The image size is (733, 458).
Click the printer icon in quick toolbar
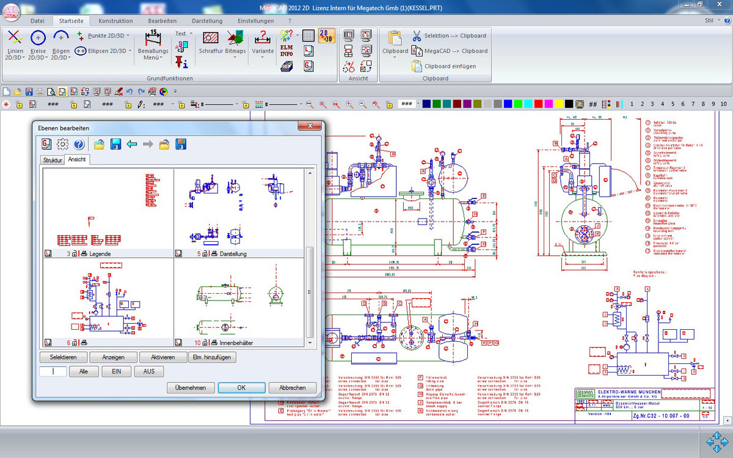click(40, 92)
